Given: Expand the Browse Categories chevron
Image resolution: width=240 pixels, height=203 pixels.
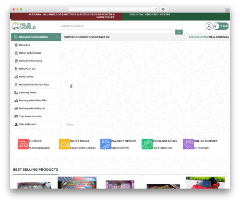Looking at the screenshot, I should [57, 37].
